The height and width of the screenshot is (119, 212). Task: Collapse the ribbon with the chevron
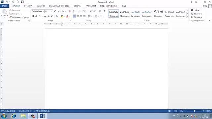[x=210, y=21]
